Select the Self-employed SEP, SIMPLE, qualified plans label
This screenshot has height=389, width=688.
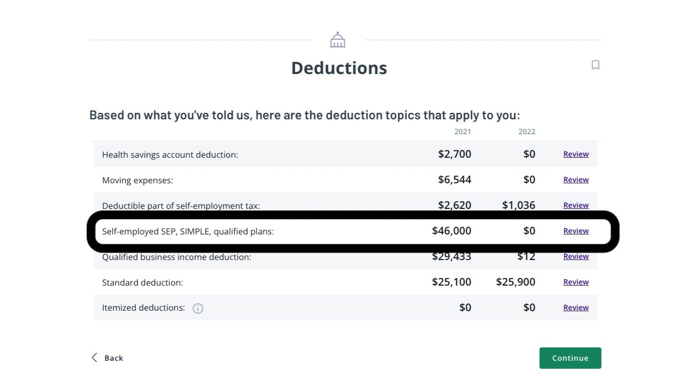188,231
